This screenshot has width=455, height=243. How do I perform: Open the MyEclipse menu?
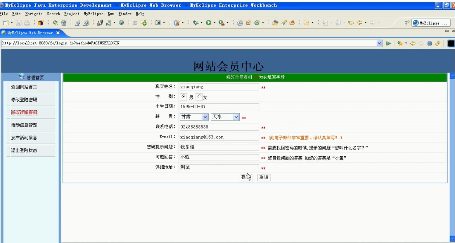pyautogui.click(x=94, y=14)
